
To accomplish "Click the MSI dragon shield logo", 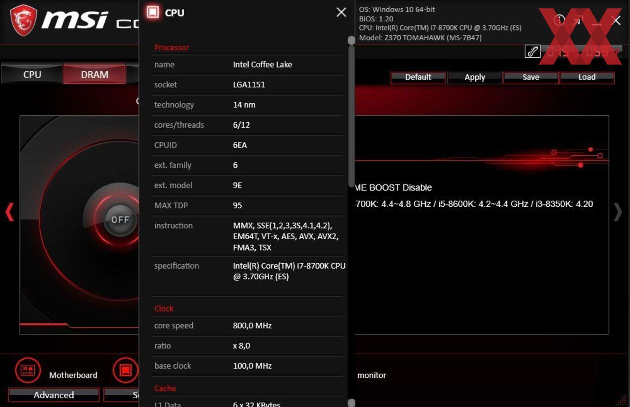I will click(x=24, y=20).
